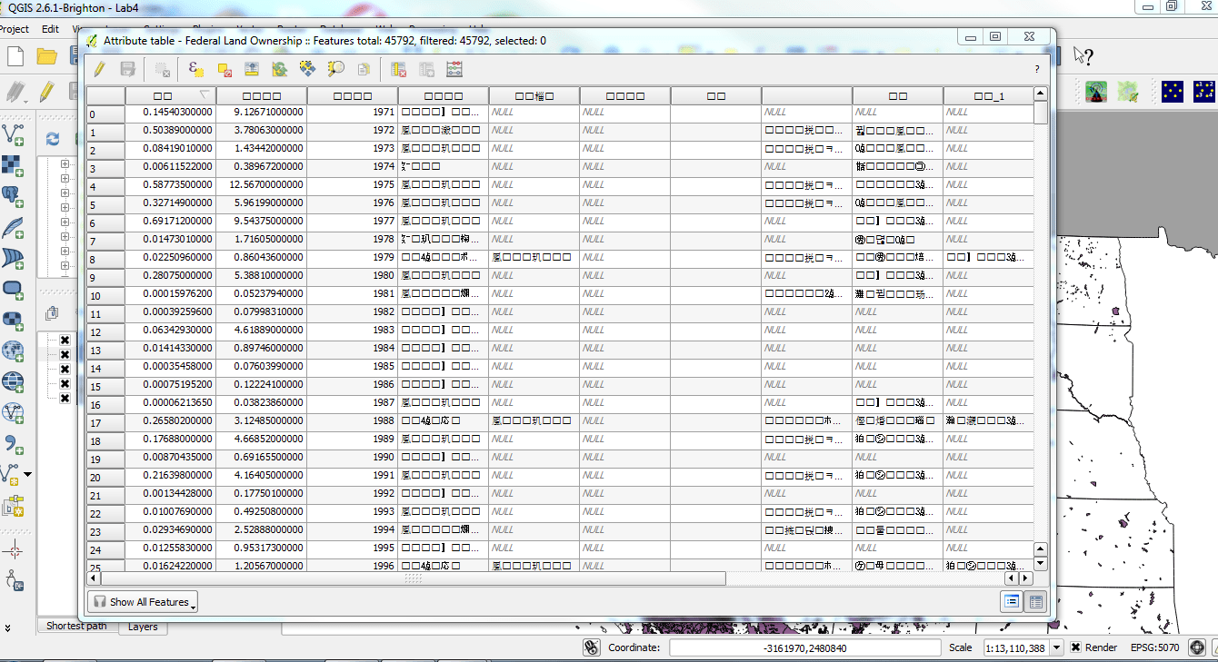Click the New Shapefile Layer icon
This screenshot has height=662, width=1218.
coord(11,474)
